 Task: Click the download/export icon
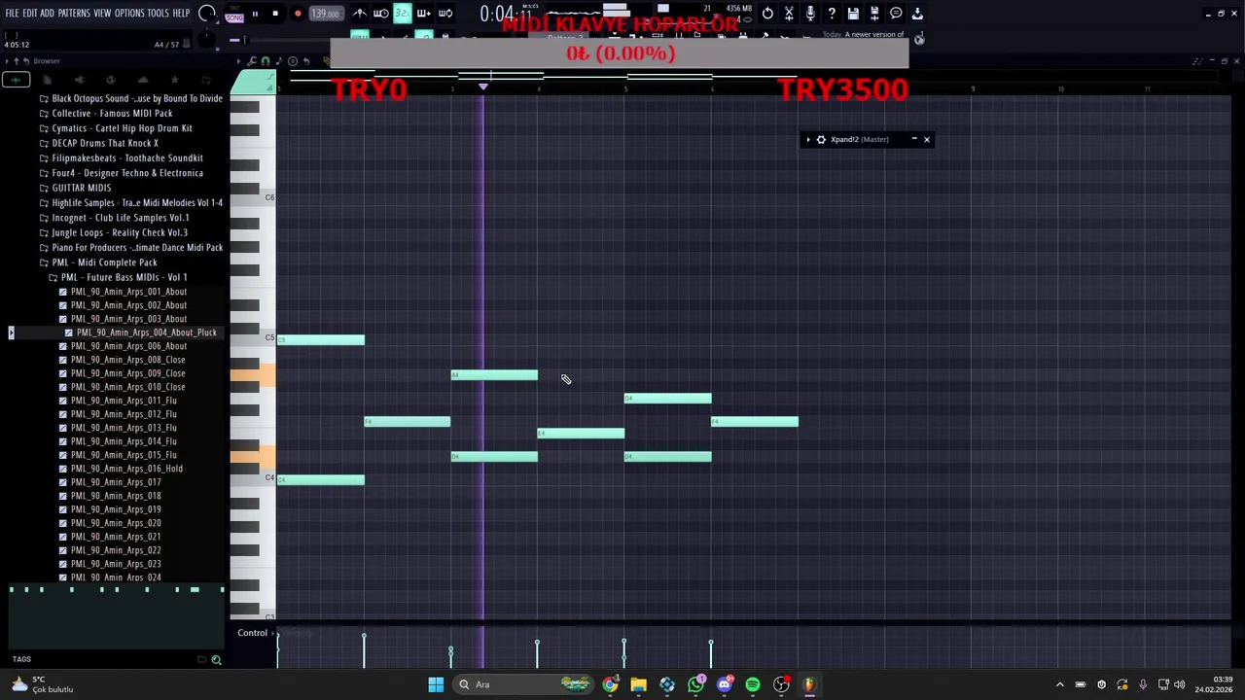pos(917,14)
